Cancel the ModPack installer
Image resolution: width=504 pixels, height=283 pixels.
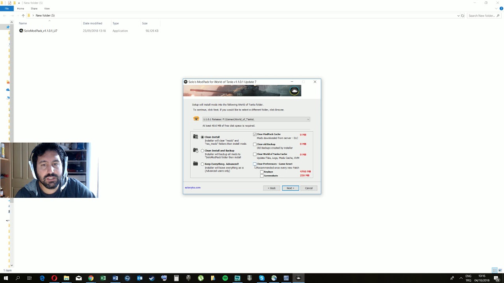tap(309, 188)
